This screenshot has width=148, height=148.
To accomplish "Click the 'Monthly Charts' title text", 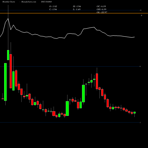I will point(9,2).
